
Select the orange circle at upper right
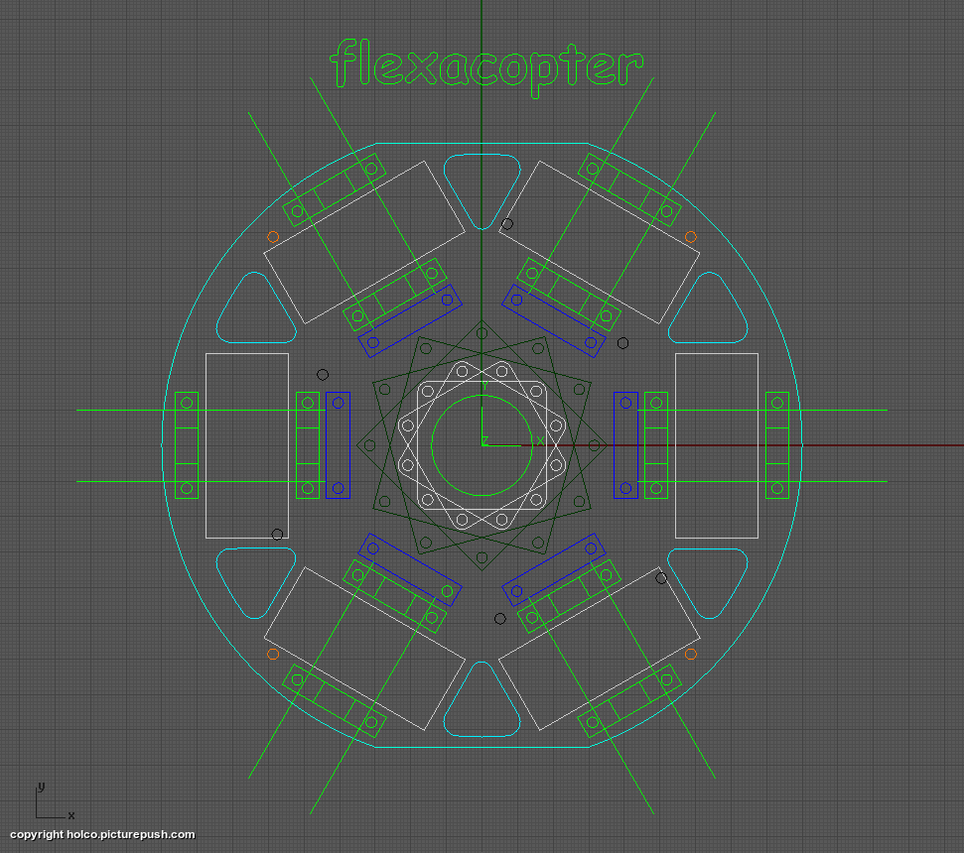(x=690, y=237)
